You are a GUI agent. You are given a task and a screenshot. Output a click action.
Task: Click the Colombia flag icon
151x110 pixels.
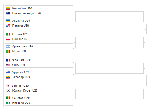point(8,9)
